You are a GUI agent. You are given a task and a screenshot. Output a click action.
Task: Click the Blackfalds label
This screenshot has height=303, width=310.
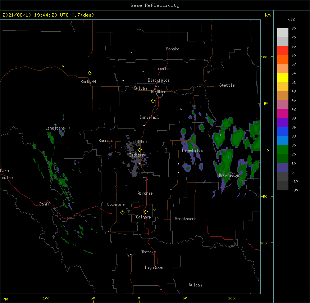pyautogui.click(x=159, y=80)
